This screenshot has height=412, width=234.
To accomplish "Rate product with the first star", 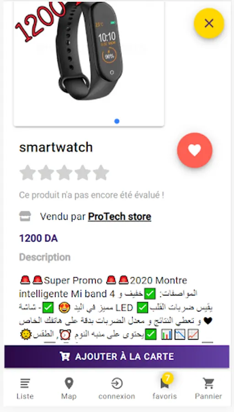I will click(x=27, y=173).
